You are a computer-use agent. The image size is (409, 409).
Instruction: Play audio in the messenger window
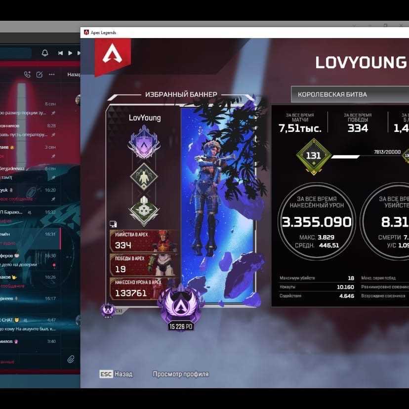pyautogui.click(x=70, y=53)
